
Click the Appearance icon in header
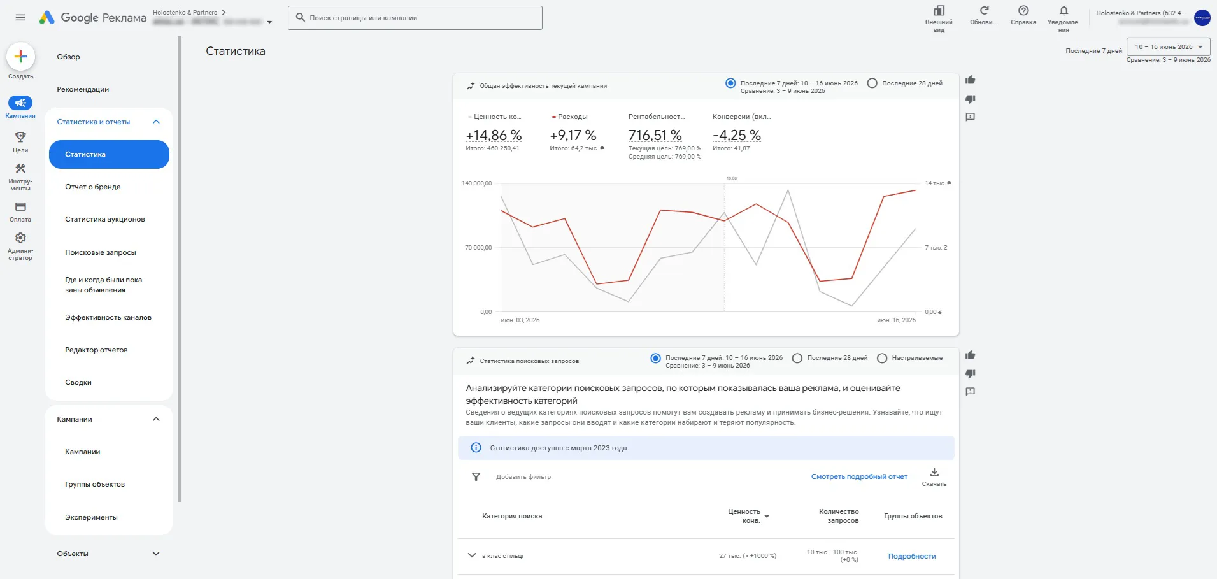[939, 11]
